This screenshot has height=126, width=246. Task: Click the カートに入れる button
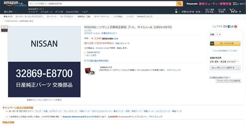point(225,43)
